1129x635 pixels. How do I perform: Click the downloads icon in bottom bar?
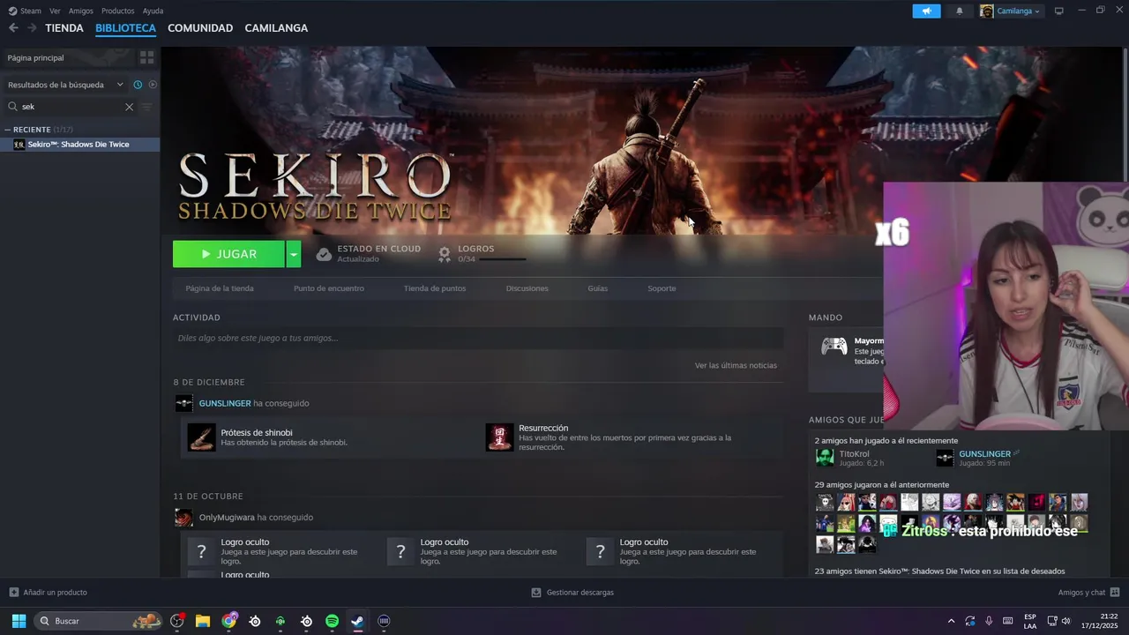pyautogui.click(x=536, y=593)
